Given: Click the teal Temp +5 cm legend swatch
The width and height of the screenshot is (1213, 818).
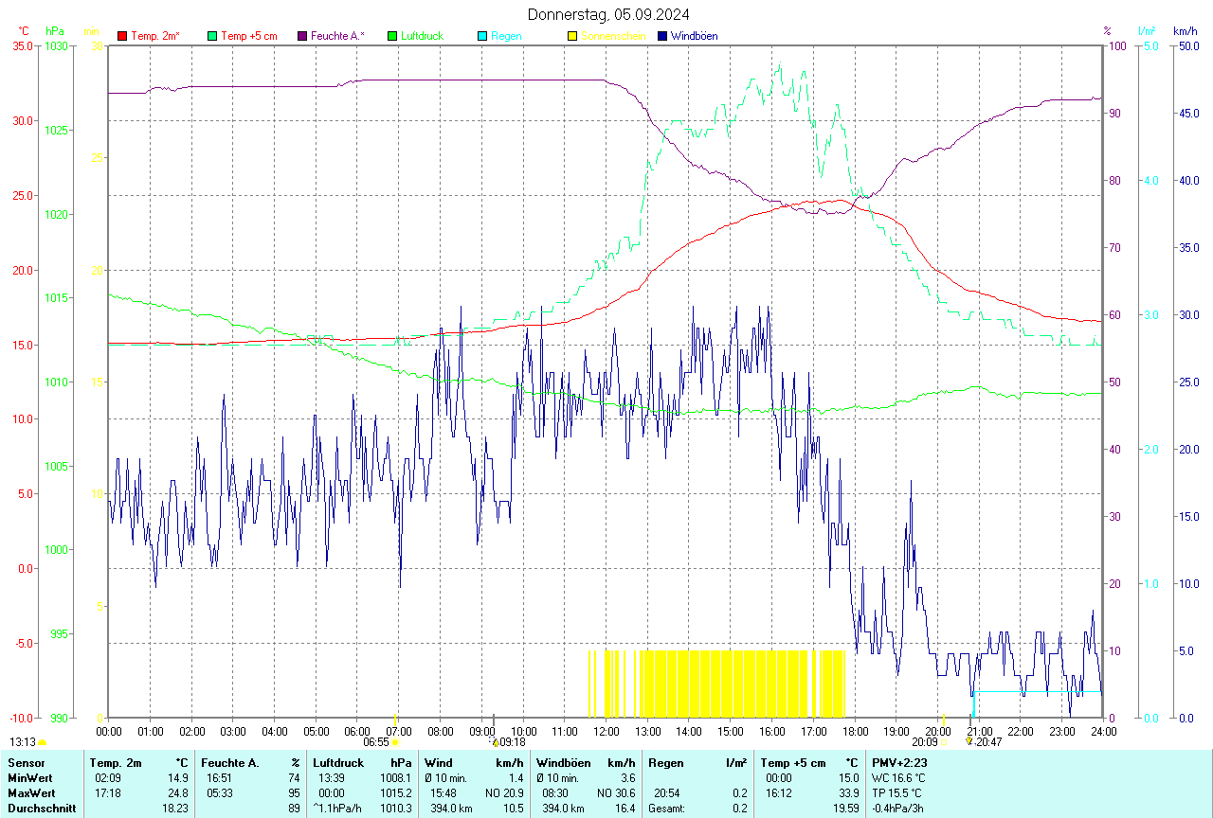Looking at the screenshot, I should (212, 36).
